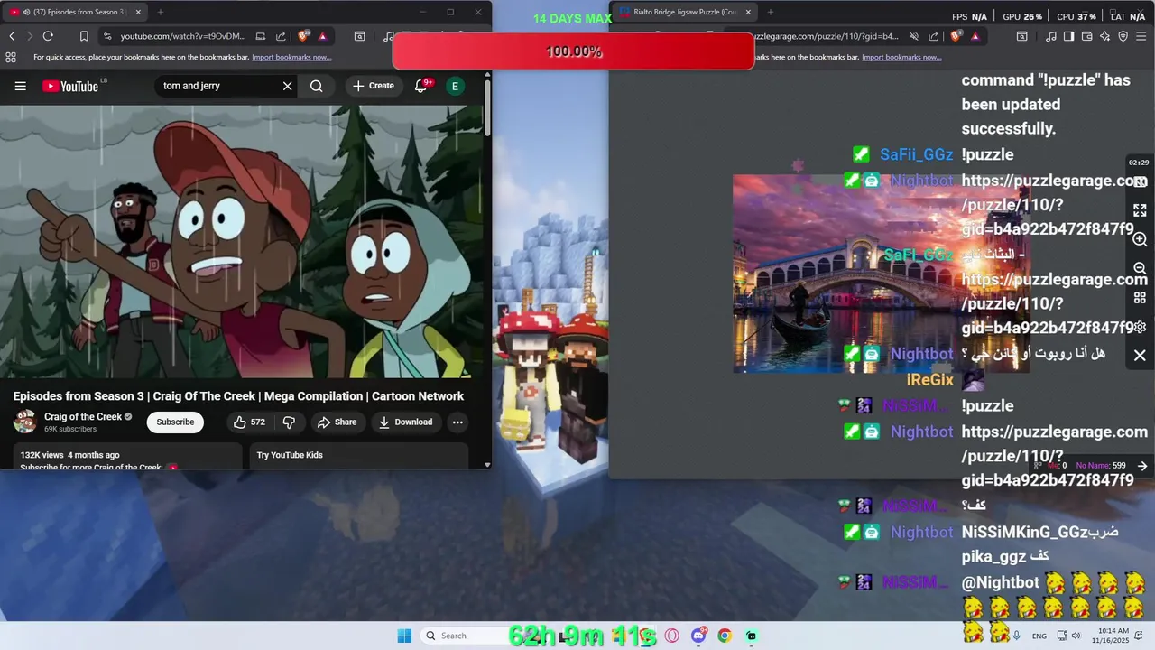
Task: Open the apps grid on the YouTube bookmarks bar
Action: [x=11, y=57]
